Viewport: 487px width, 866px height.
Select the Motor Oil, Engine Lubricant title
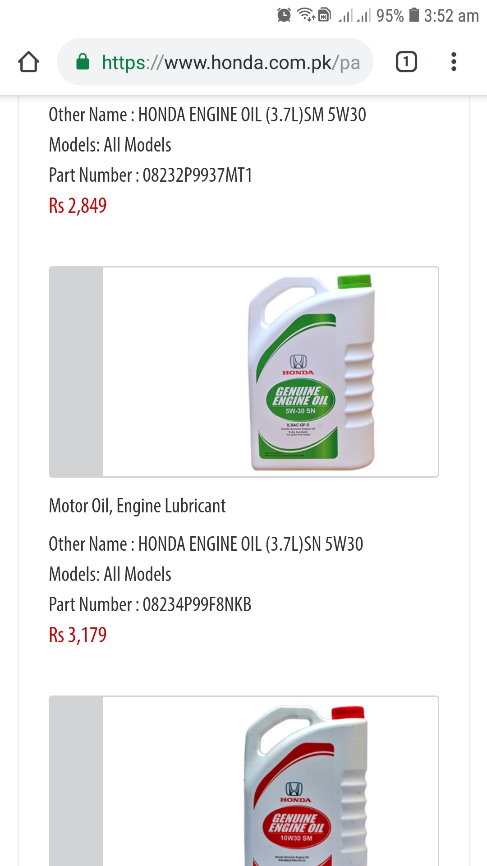coord(137,506)
